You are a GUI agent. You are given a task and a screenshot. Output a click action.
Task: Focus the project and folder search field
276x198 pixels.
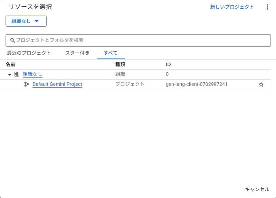138,40
